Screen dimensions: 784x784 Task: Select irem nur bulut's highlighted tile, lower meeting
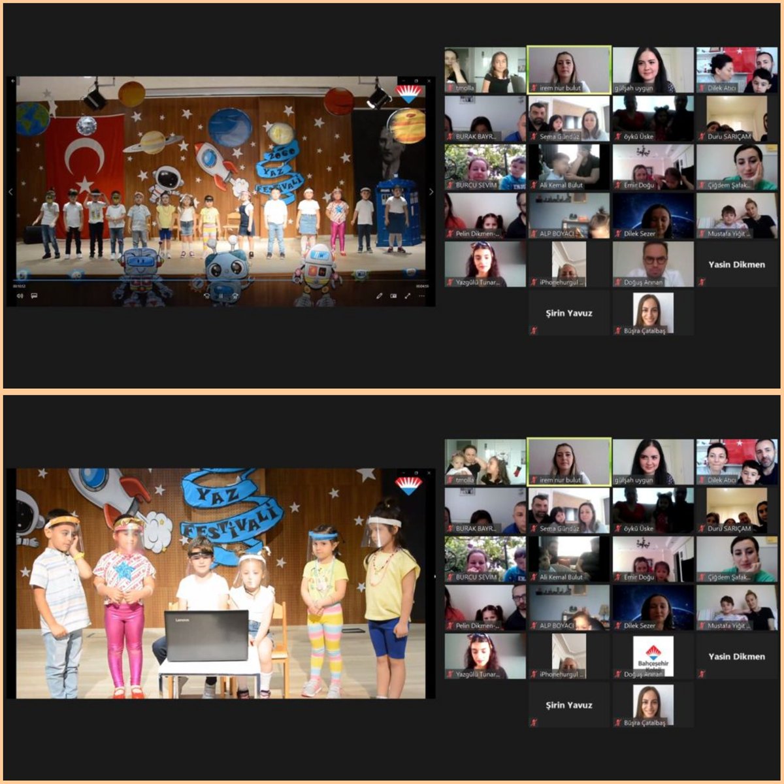[x=569, y=461]
